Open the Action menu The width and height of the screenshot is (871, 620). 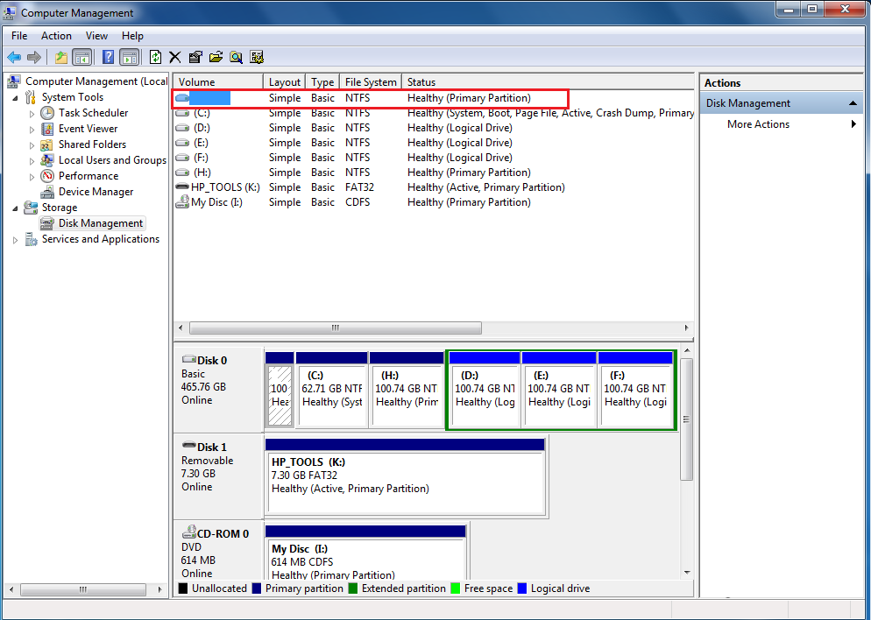point(56,36)
